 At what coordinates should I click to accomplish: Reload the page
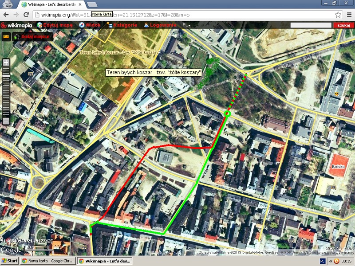(x=27, y=15)
